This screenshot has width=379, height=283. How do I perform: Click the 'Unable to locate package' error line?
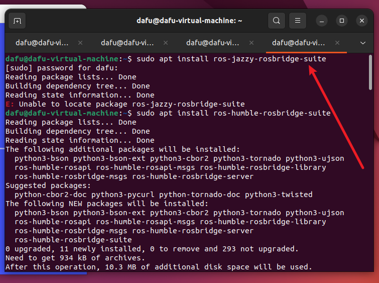tap(125, 104)
